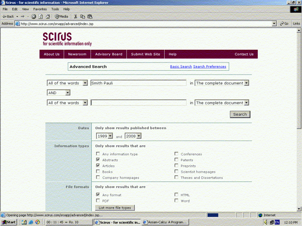This screenshot has width=302, height=226.
Task: Click the Back history dropdown arrow
Action: point(17,17)
